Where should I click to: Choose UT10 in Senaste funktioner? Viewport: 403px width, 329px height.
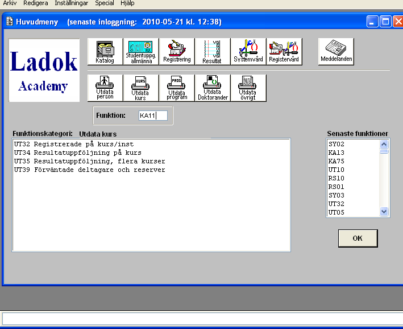click(336, 170)
